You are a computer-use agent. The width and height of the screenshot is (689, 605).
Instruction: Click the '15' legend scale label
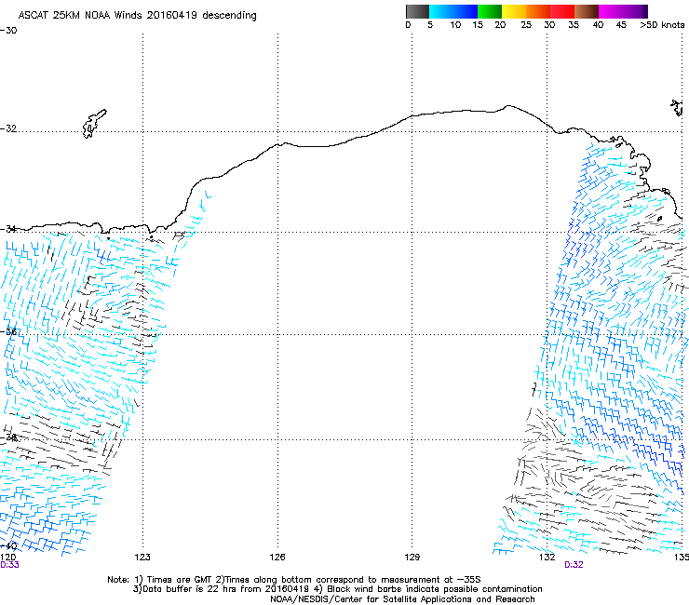(x=478, y=24)
